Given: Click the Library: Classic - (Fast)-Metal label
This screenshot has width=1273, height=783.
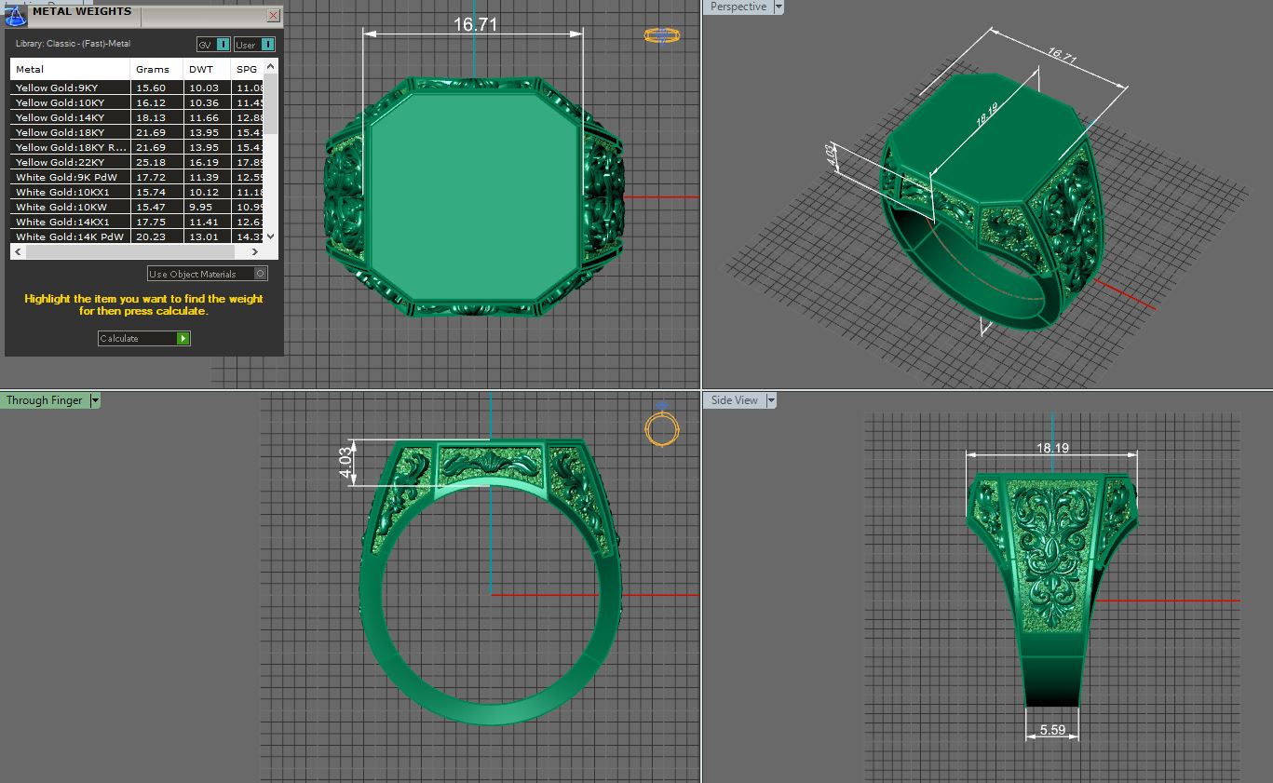Looking at the screenshot, I should 73,44.
